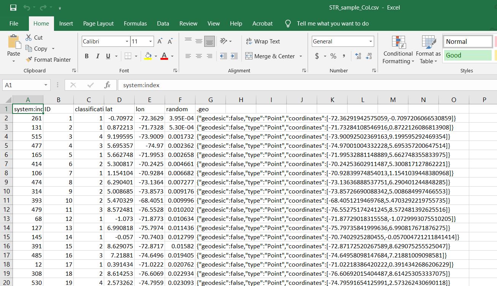The width and height of the screenshot is (497, 286).
Task: Select the column G header
Action: tap(210, 100)
